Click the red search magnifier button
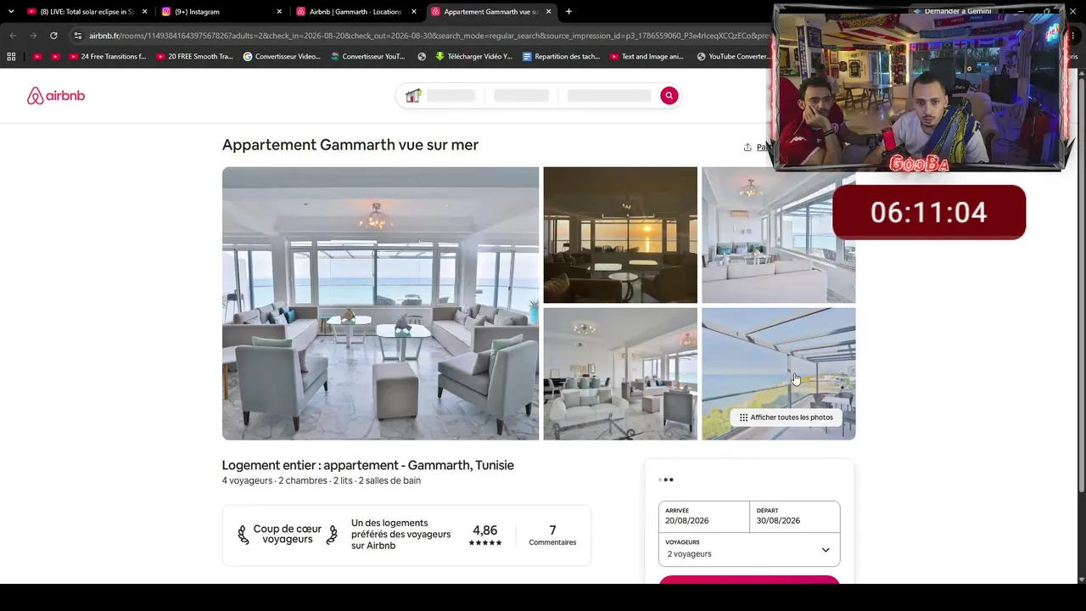1086x611 pixels. (669, 96)
